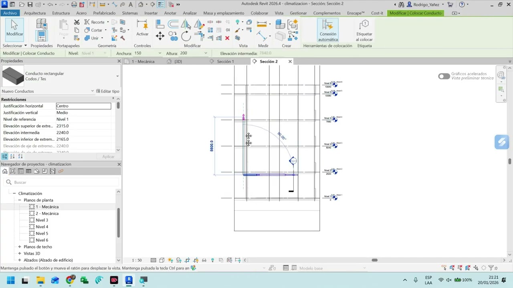This screenshot has height=288, width=513.
Task: Click the red X Delete icon
Action: (x=227, y=38)
